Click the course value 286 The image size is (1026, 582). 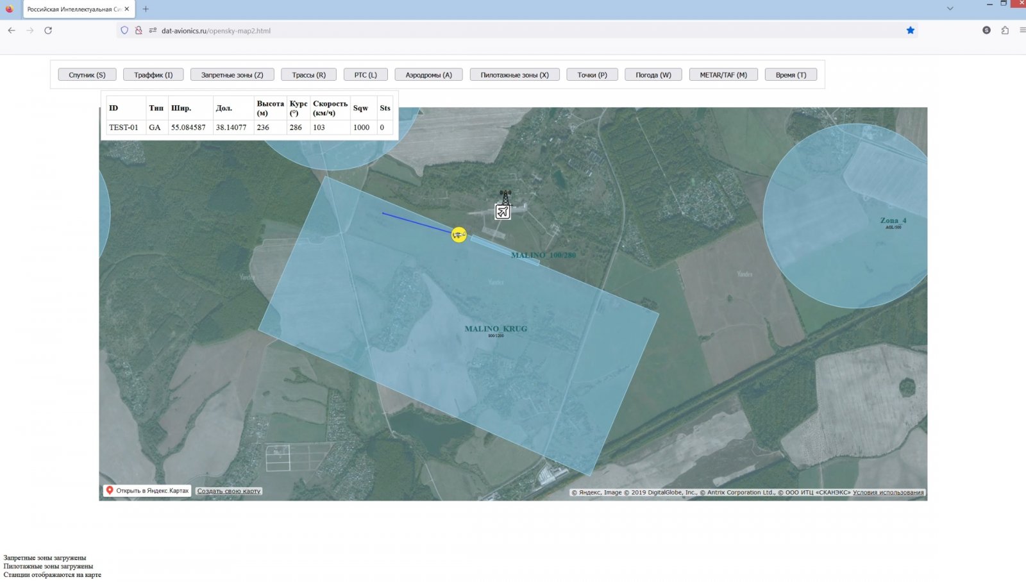tap(296, 128)
